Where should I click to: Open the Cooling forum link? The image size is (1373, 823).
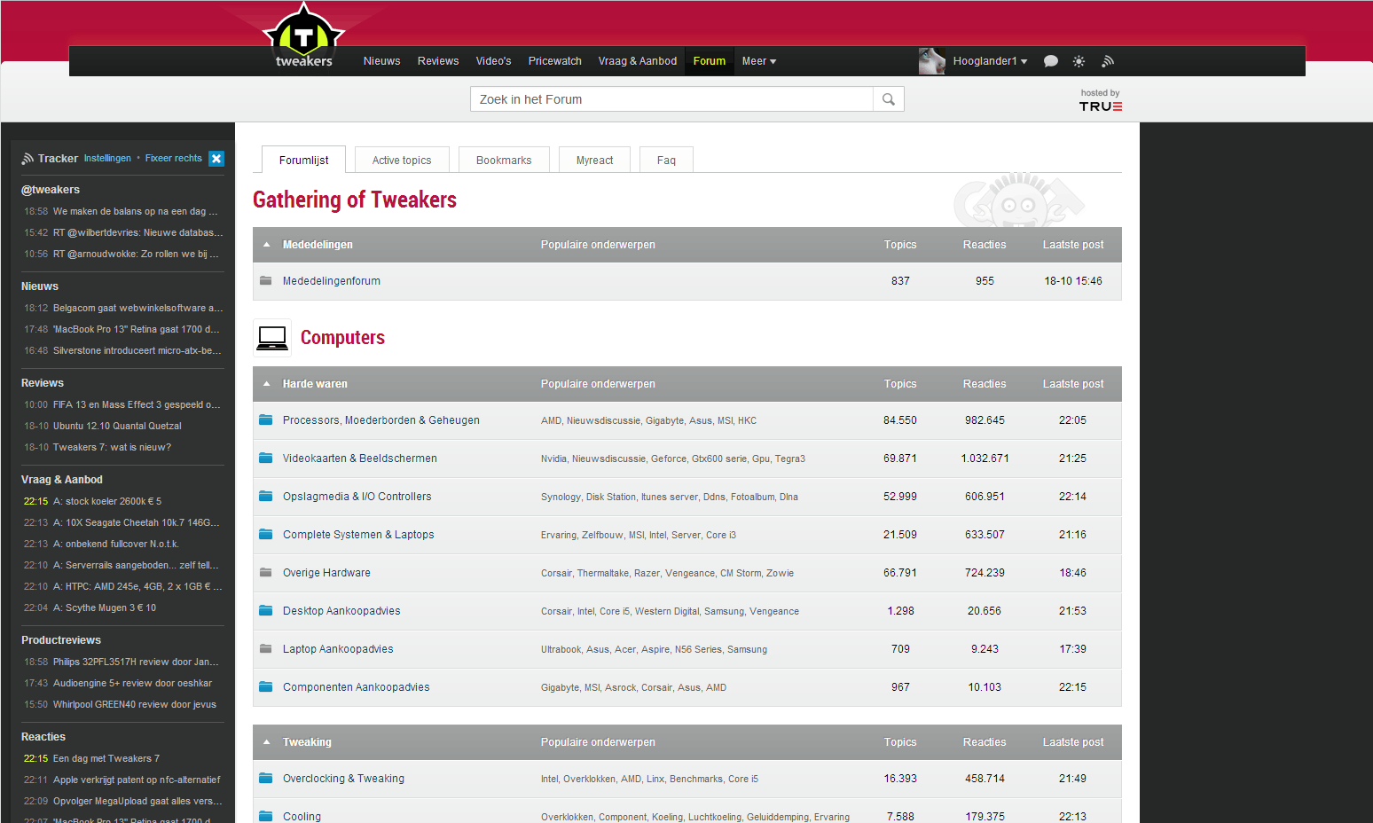(x=302, y=817)
